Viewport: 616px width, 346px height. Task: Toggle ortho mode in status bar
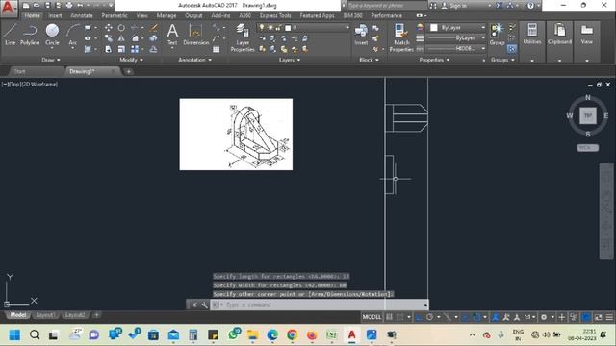coord(420,317)
